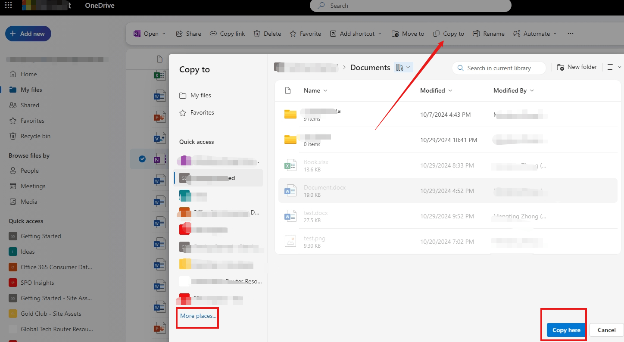624x342 pixels.
Task: Click the Favorite star in the toolbar
Action: (305, 33)
